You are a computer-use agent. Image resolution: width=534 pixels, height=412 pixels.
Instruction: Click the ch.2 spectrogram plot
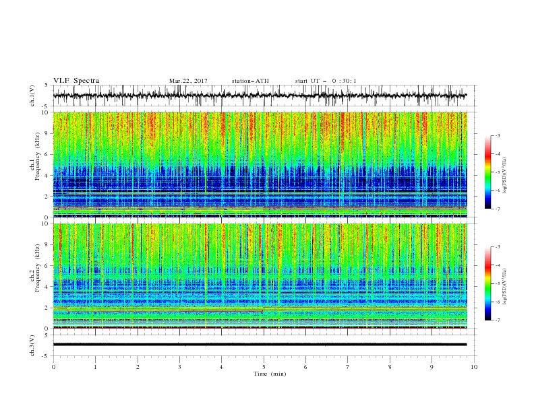point(260,276)
